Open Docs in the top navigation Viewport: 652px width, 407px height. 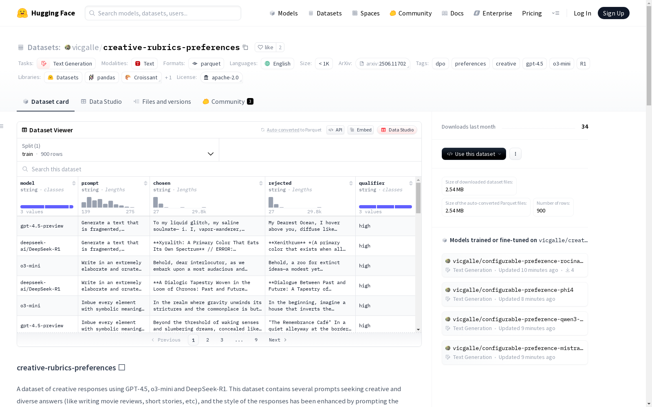click(453, 13)
